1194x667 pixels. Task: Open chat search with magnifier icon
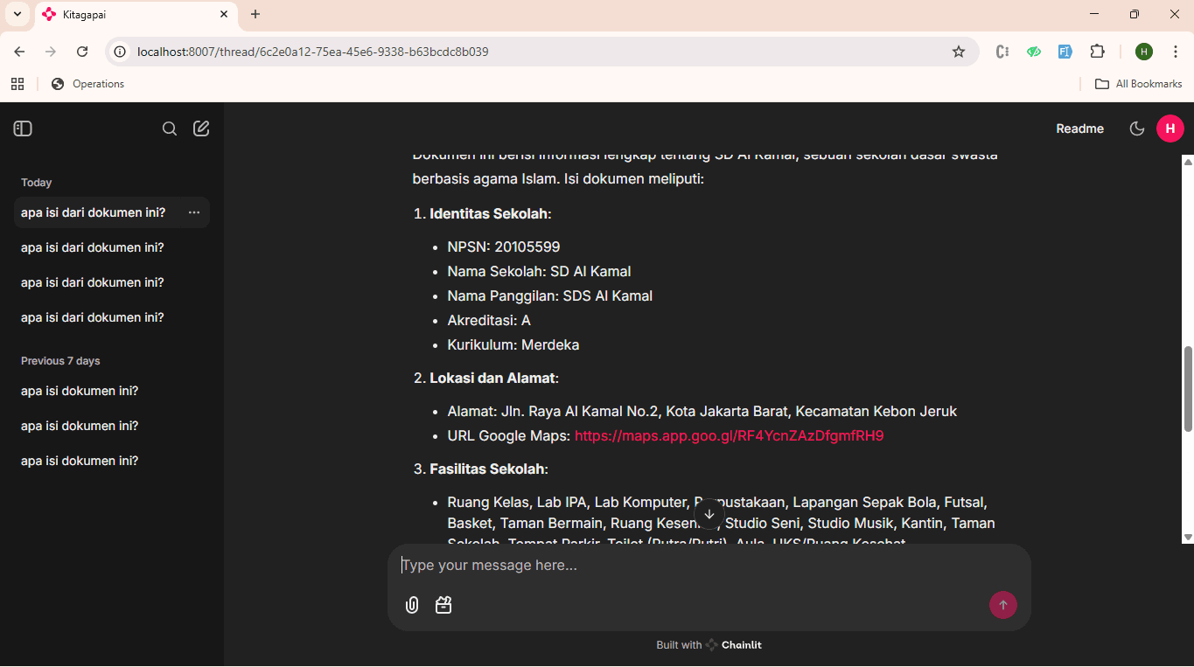click(170, 129)
